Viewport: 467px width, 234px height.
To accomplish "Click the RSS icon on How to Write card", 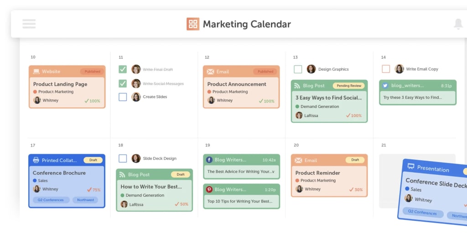I will click(122, 174).
